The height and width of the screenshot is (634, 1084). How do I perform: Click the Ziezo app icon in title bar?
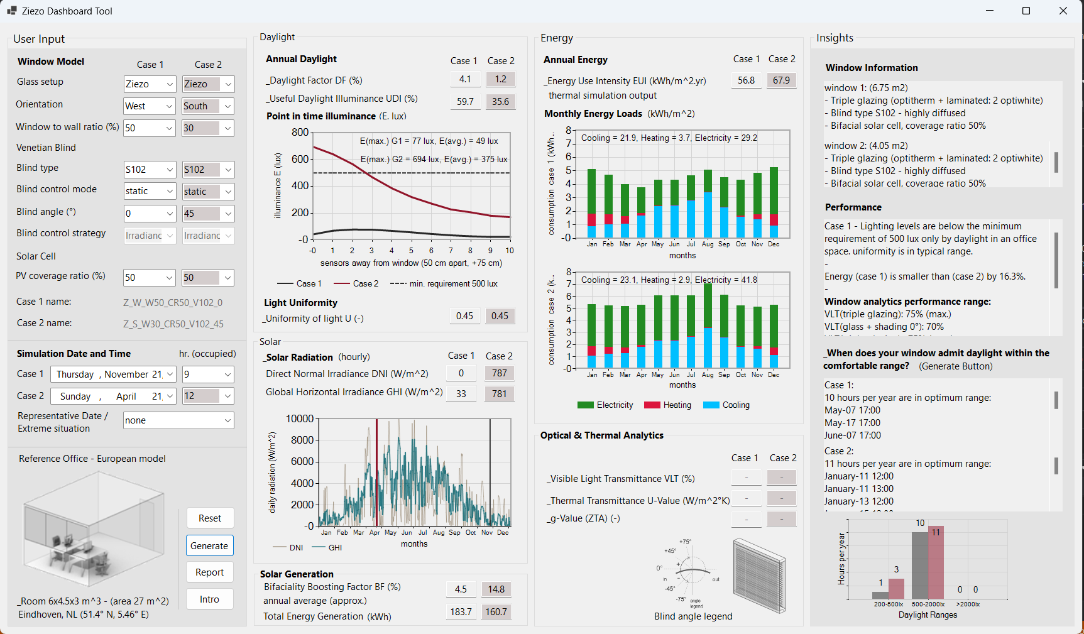pos(12,11)
